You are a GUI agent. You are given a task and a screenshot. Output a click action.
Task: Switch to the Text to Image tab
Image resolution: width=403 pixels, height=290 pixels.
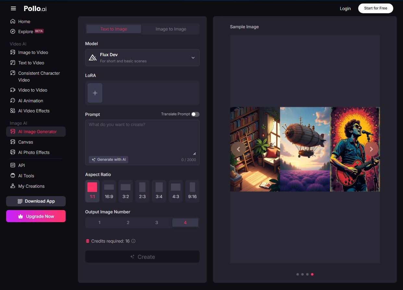(x=114, y=29)
